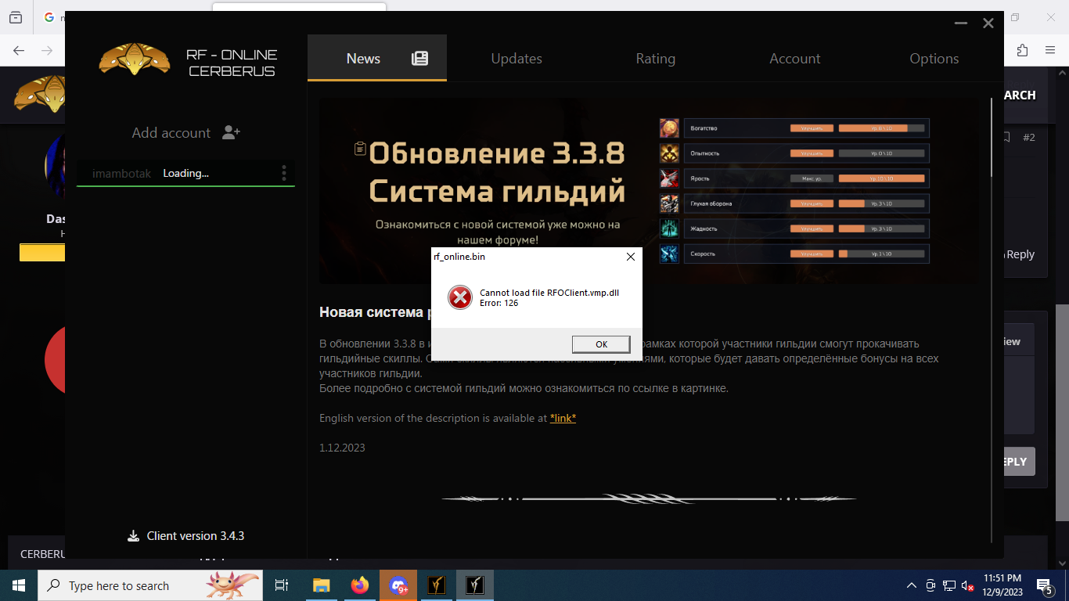Open the Windows Start menu

pos(19,585)
